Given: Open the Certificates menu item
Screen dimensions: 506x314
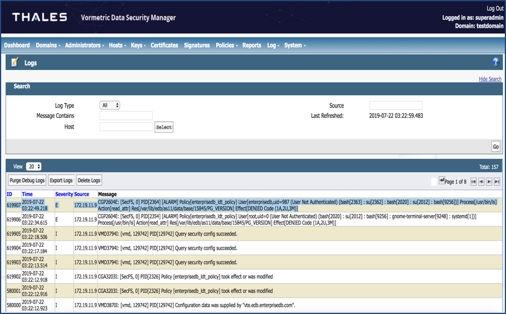Looking at the screenshot, I should [x=164, y=46].
